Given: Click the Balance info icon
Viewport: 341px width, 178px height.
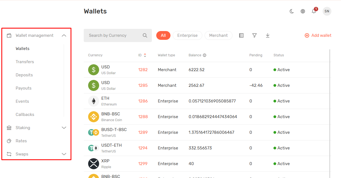Looking at the screenshot, I should point(205,55).
